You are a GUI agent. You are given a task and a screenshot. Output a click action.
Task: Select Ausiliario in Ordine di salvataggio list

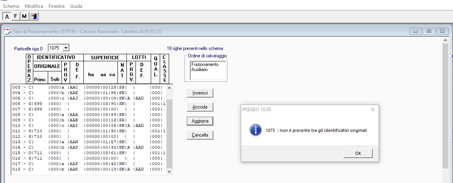pyautogui.click(x=199, y=69)
